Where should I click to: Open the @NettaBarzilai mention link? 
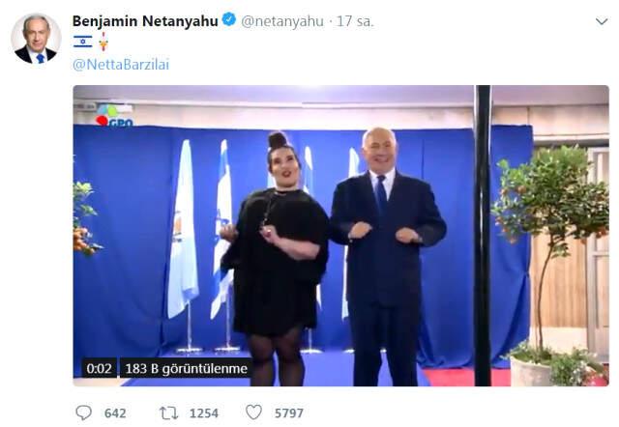[x=121, y=65]
